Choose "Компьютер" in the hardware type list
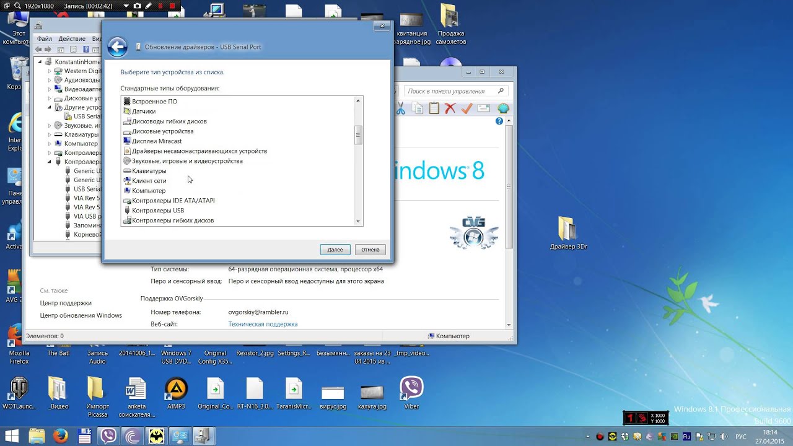 149,191
